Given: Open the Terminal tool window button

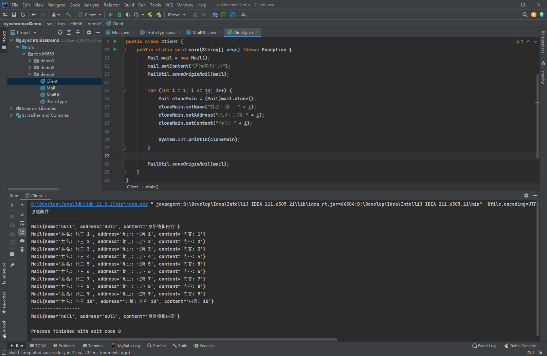Looking at the screenshot, I should [x=93, y=345].
